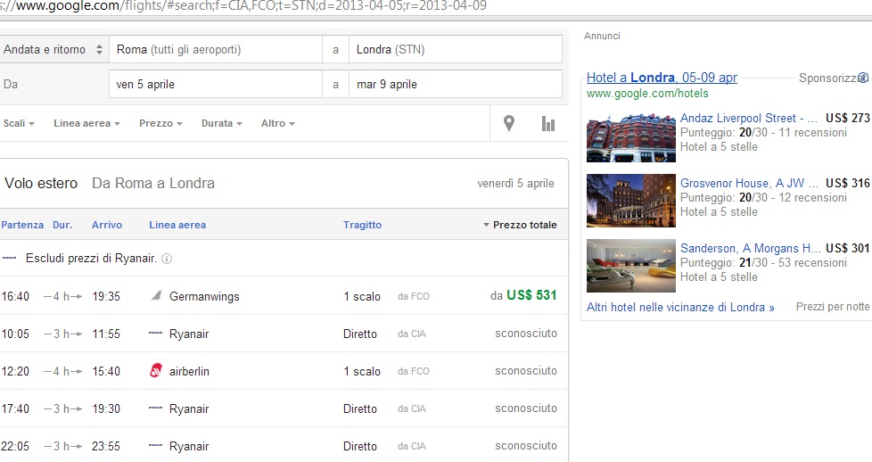The height and width of the screenshot is (462, 872).
Task: Click Diretto in the 10:05 Ryanair row
Action: [x=360, y=334]
